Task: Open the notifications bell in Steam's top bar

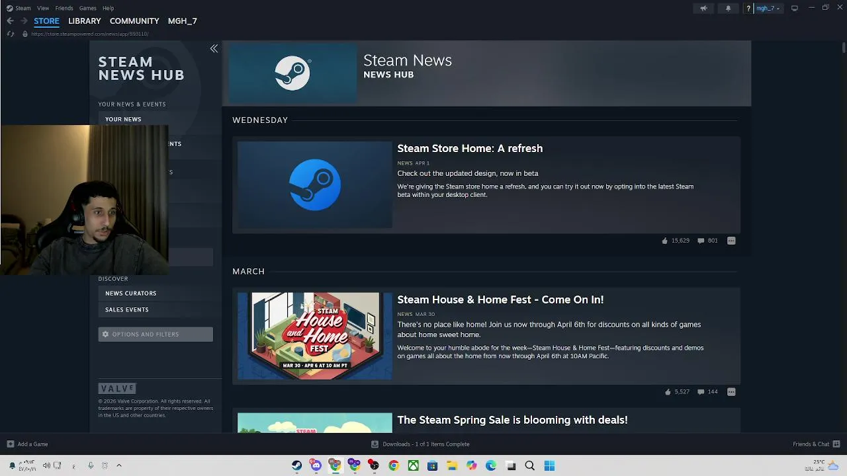Action: click(x=728, y=8)
